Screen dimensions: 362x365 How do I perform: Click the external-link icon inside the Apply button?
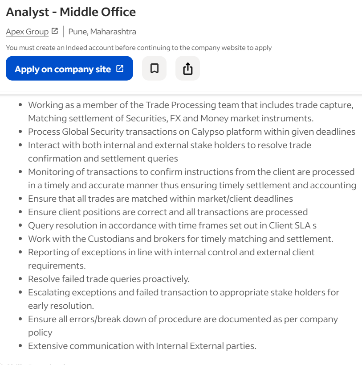(120, 69)
